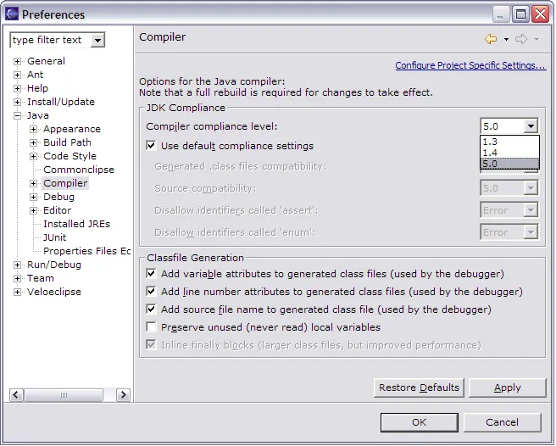Enable Preserve unused local variables checkbox
Viewport: 556px width, 446px height.
(151, 326)
